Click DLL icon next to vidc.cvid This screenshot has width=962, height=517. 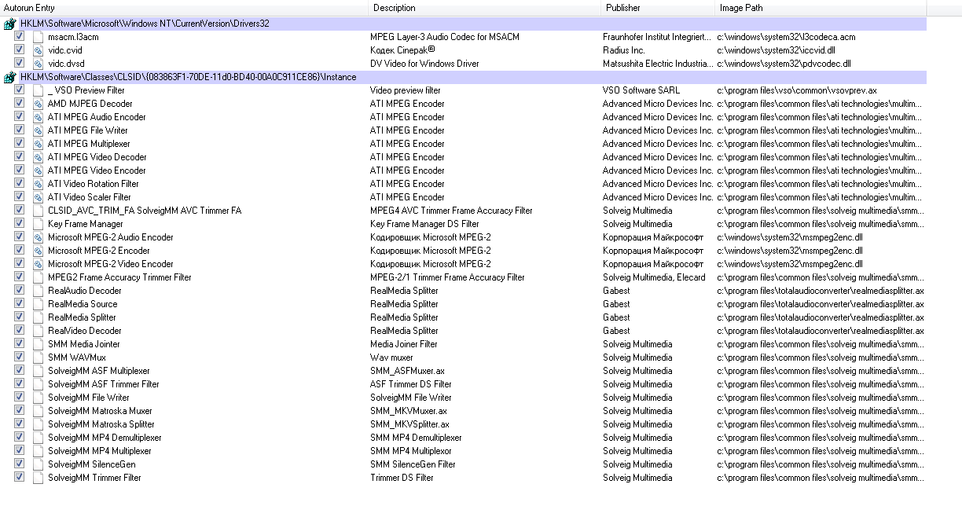[38, 50]
